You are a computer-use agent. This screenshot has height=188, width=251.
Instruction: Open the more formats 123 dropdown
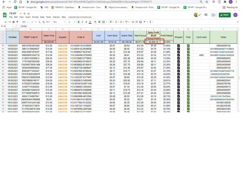click(48, 22)
